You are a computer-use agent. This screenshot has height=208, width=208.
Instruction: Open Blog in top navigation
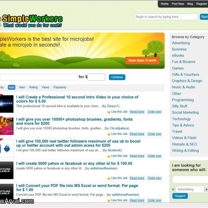click(x=190, y=4)
